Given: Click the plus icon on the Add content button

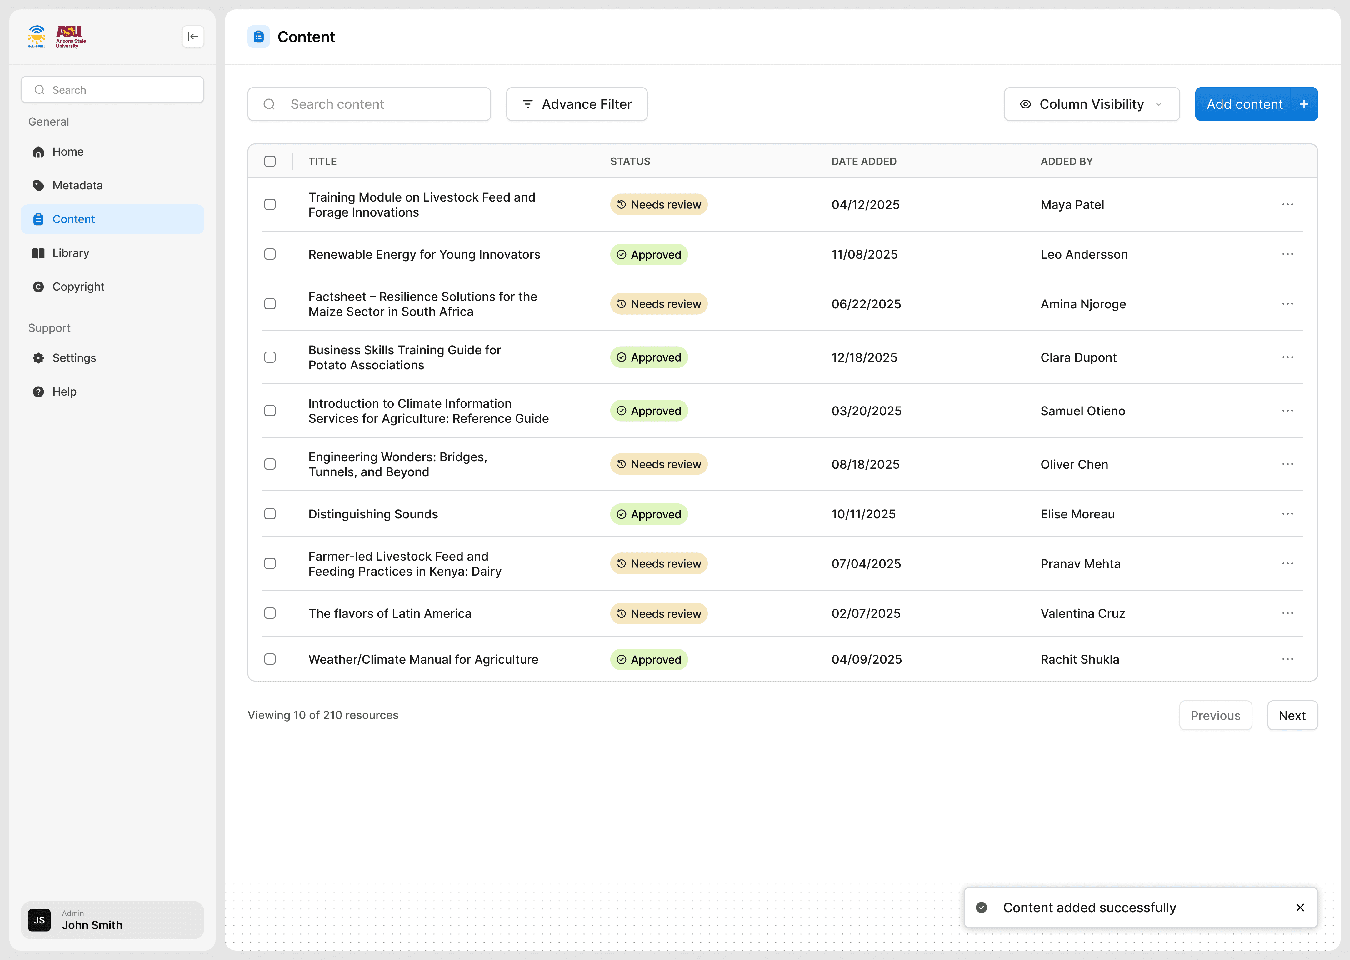Looking at the screenshot, I should [x=1304, y=104].
